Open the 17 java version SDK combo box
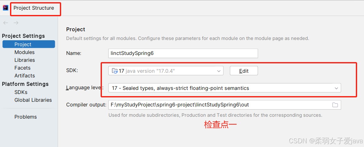 pos(166,71)
